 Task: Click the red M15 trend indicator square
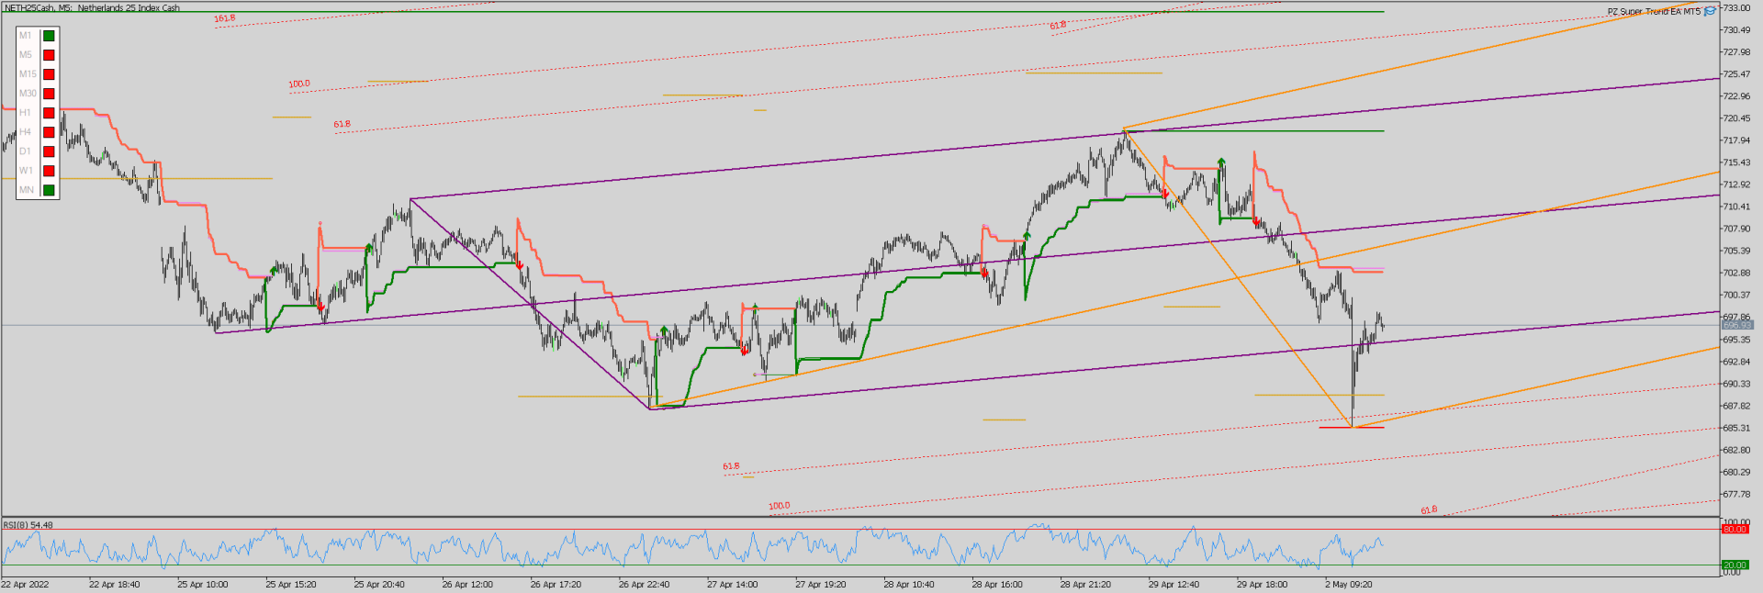[x=49, y=74]
